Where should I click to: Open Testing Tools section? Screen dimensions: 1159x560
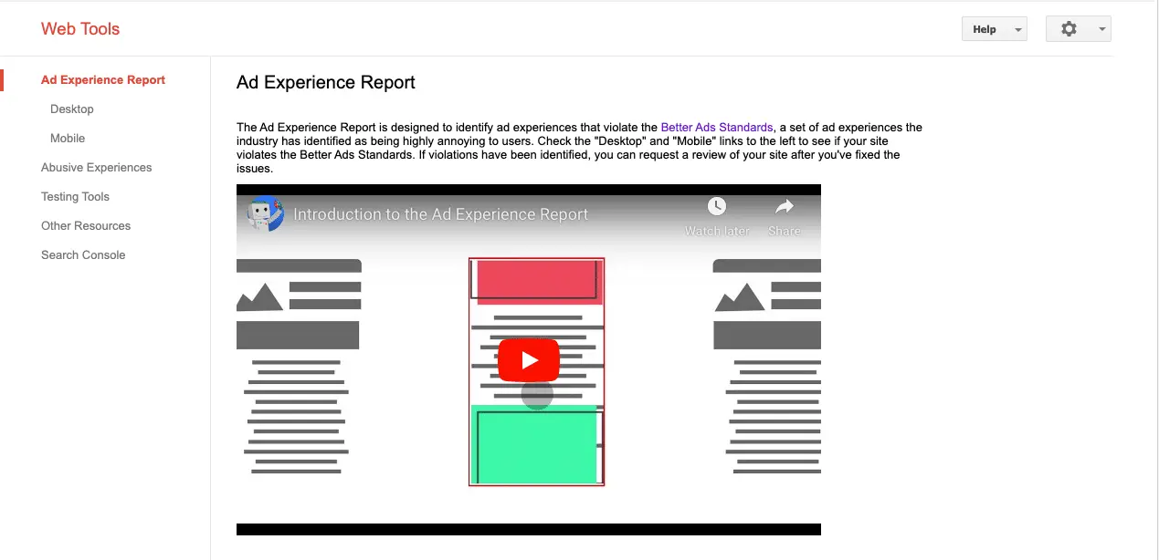click(x=75, y=197)
